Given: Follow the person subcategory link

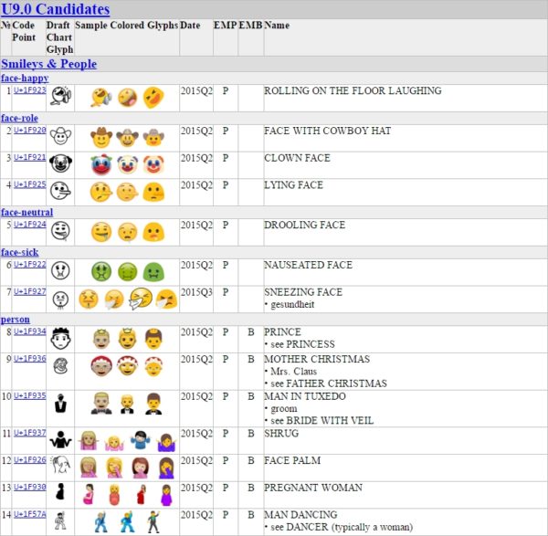Looking at the screenshot, I should (x=16, y=320).
